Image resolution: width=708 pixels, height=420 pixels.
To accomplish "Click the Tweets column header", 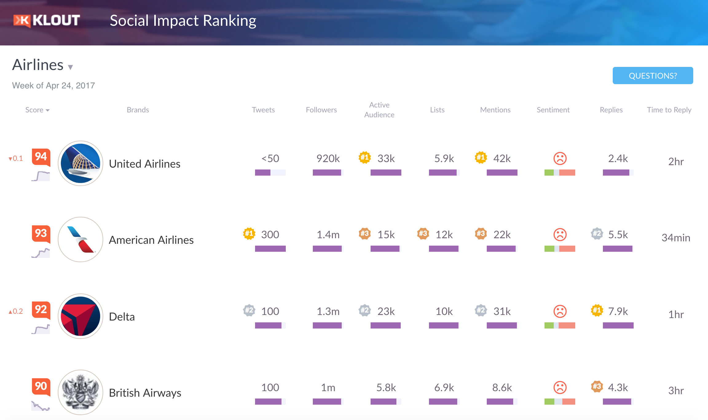I will coord(263,110).
